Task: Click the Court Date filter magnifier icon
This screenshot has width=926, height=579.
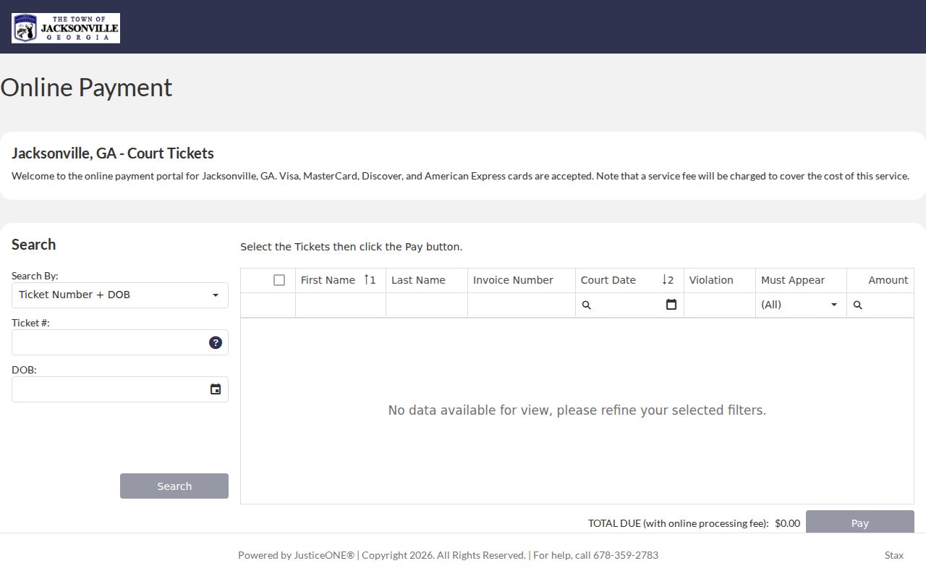Action: 587,305
